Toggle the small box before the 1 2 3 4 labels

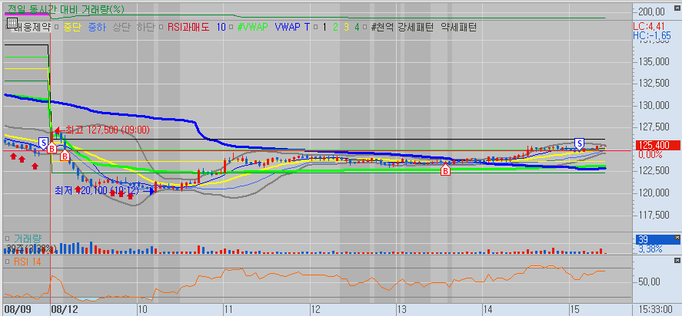[316, 28]
